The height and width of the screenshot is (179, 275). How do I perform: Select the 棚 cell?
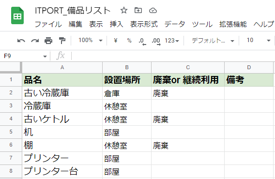pos(62,145)
